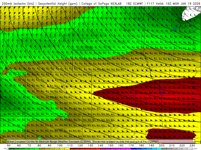
Task: Click the '80' legend value
Action: [x=39, y=145]
